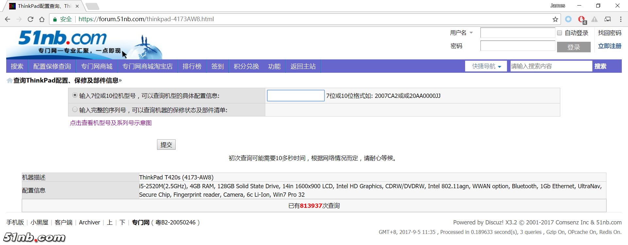The width and height of the screenshot is (628, 245).
Task: Open 配置保修查询 in the nav bar
Action: 52,67
